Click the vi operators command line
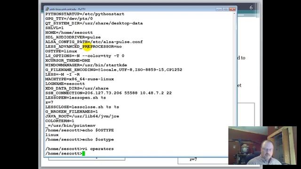 [x=79, y=149]
